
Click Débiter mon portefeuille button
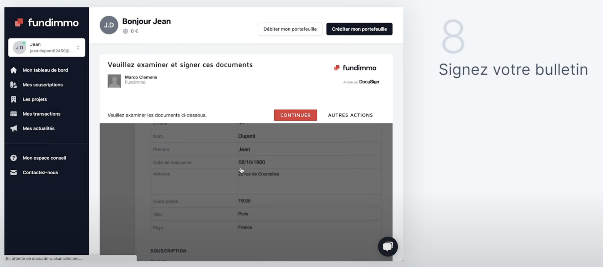tap(290, 29)
